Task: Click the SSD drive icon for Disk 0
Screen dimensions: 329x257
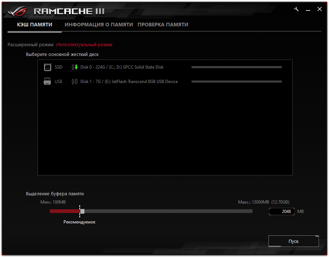Action: (x=47, y=67)
